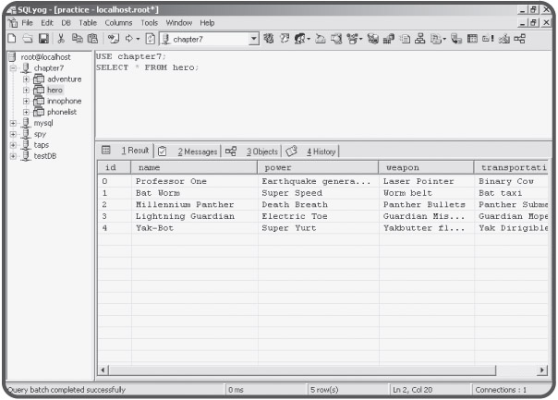Switch to the 2 Messages tab
The height and width of the screenshot is (400, 558).
coord(198,151)
